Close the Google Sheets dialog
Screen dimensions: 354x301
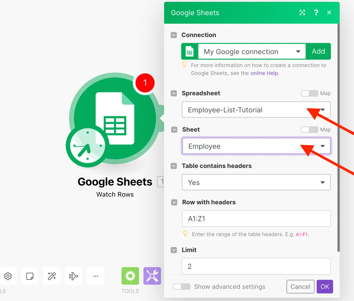[329, 13]
